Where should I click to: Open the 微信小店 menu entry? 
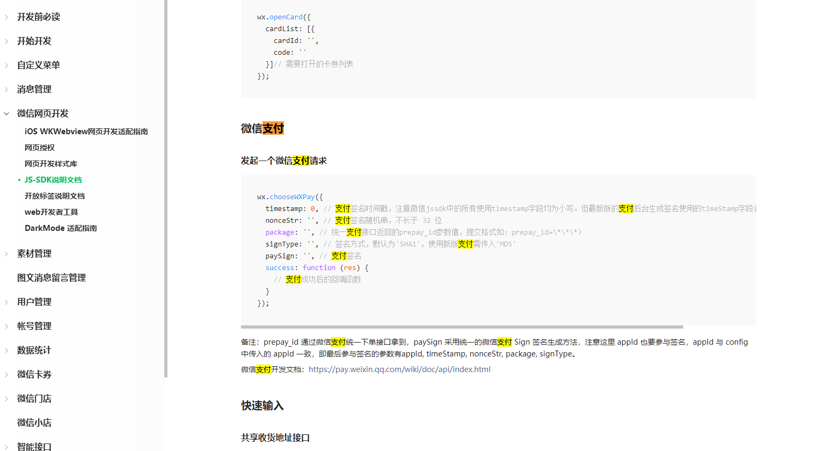pos(34,423)
